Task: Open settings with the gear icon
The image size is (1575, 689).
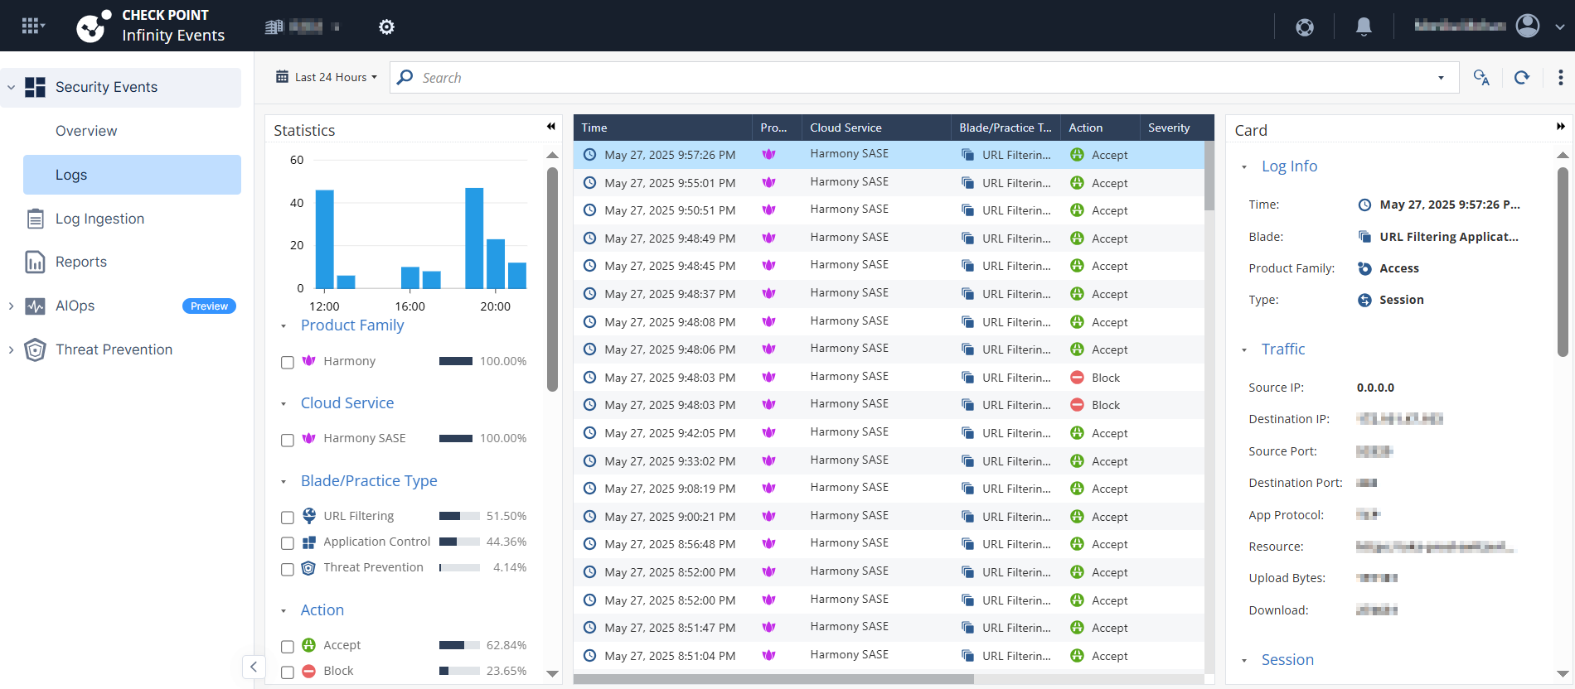Action: point(386,26)
